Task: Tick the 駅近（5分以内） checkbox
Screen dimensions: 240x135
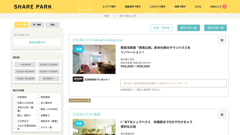Action: point(38,109)
